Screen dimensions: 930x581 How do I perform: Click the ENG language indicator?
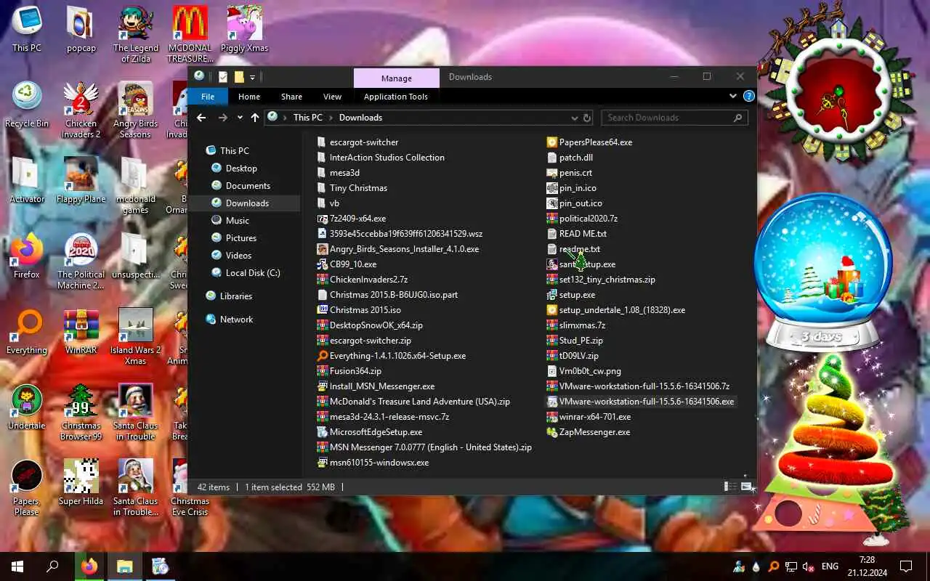[x=830, y=566]
